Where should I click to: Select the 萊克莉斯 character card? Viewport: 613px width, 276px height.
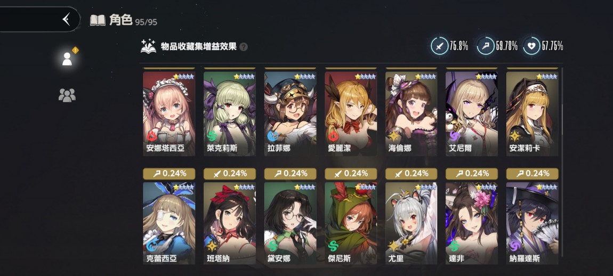pyautogui.click(x=230, y=114)
